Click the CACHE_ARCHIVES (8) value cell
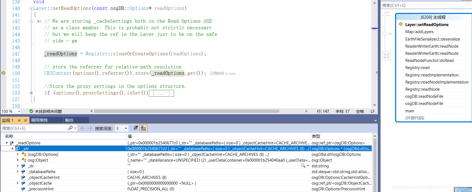This screenshot has width=472, height=192. [218, 177]
